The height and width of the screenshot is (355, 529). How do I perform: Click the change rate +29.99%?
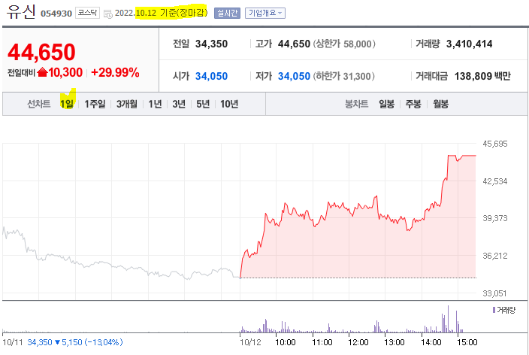[115, 72]
